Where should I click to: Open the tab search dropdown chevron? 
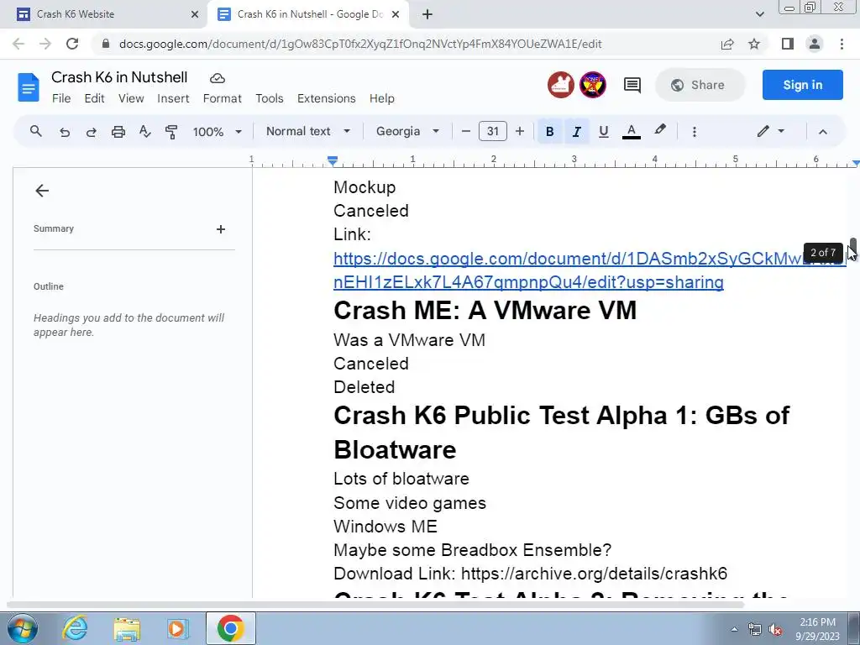759,14
